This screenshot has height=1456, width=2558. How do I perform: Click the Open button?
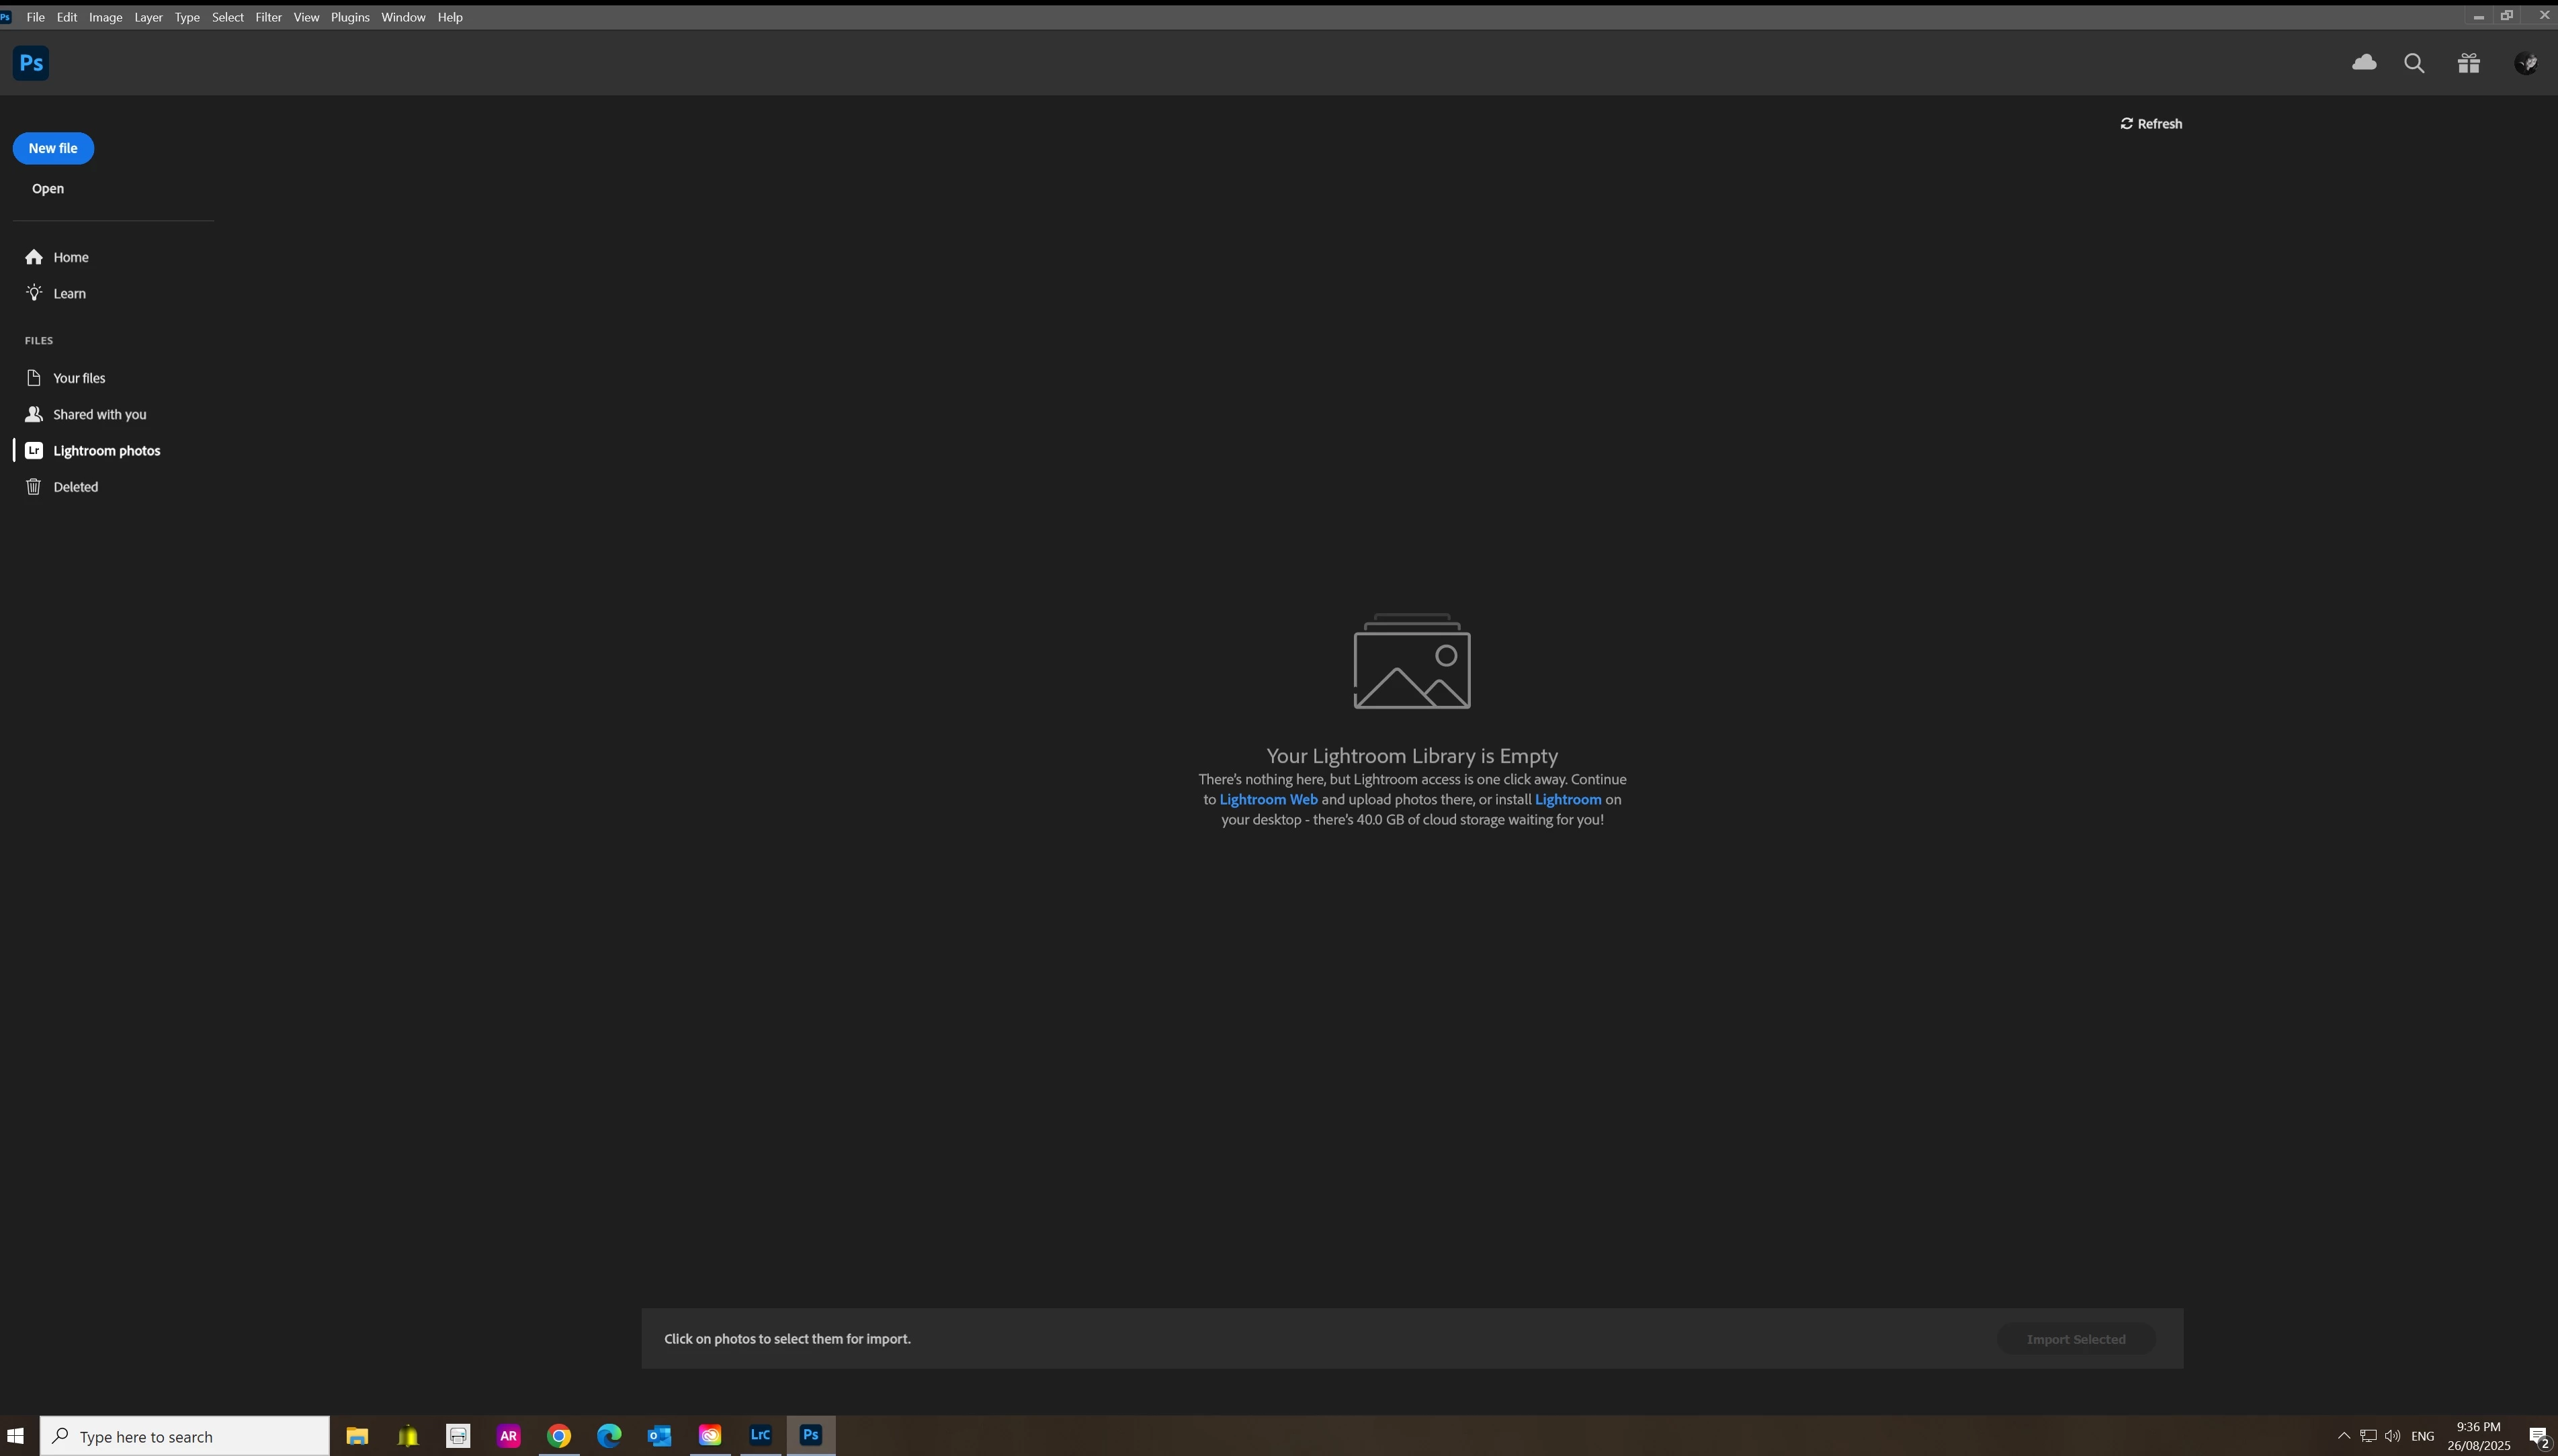[x=48, y=189]
